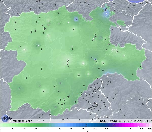Click the 20 value on the gust scale
Viewport: 152px width, 132px height.
25,129
